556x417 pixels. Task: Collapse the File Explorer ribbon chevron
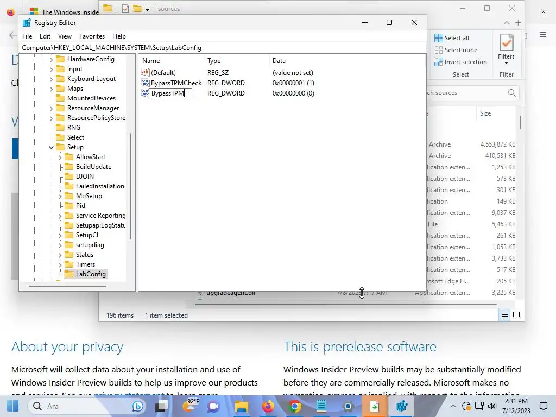[x=507, y=23]
